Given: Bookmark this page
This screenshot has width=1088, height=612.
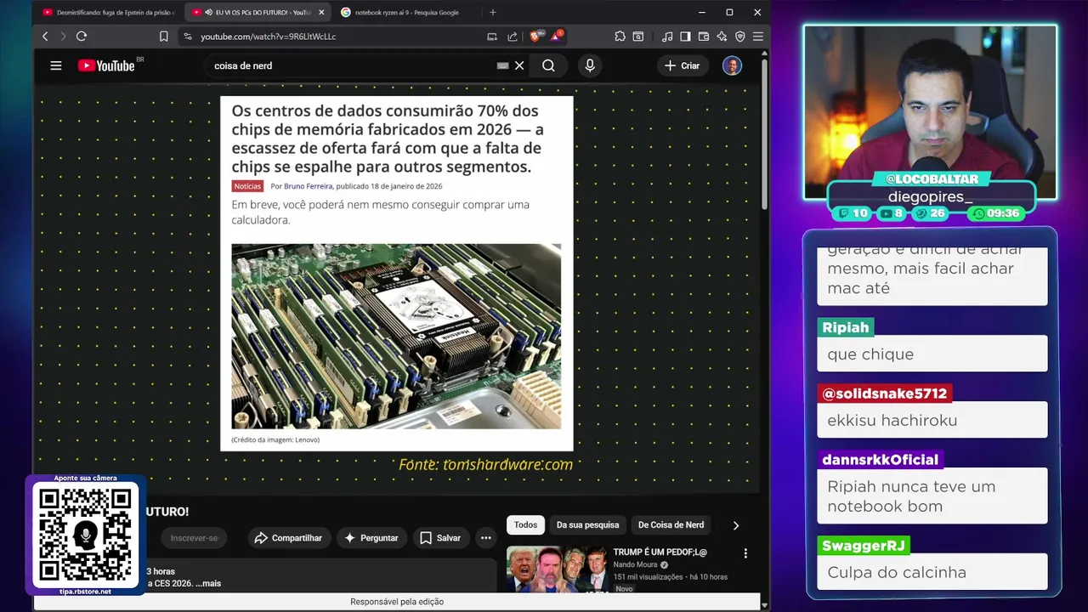Looking at the screenshot, I should click(x=164, y=37).
